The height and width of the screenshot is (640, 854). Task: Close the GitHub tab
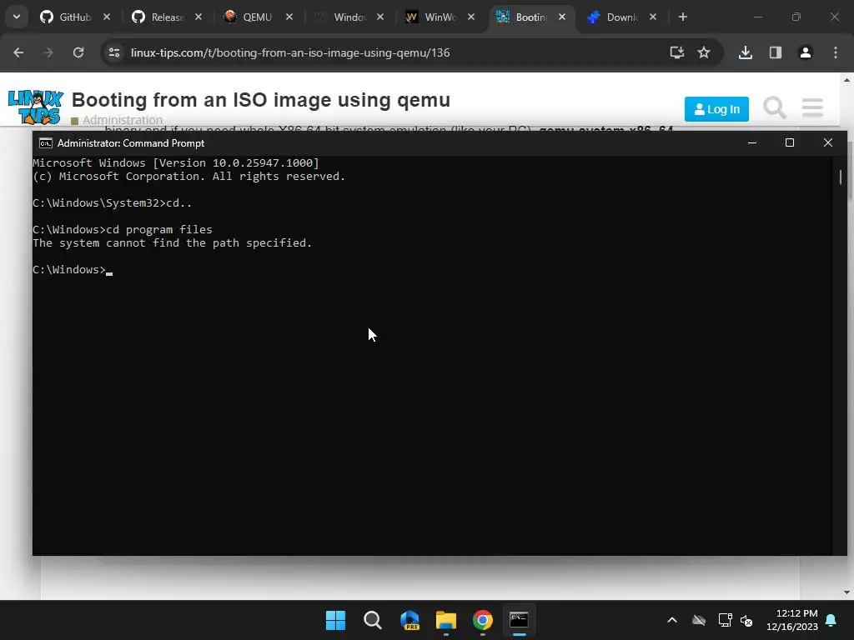pos(107,17)
